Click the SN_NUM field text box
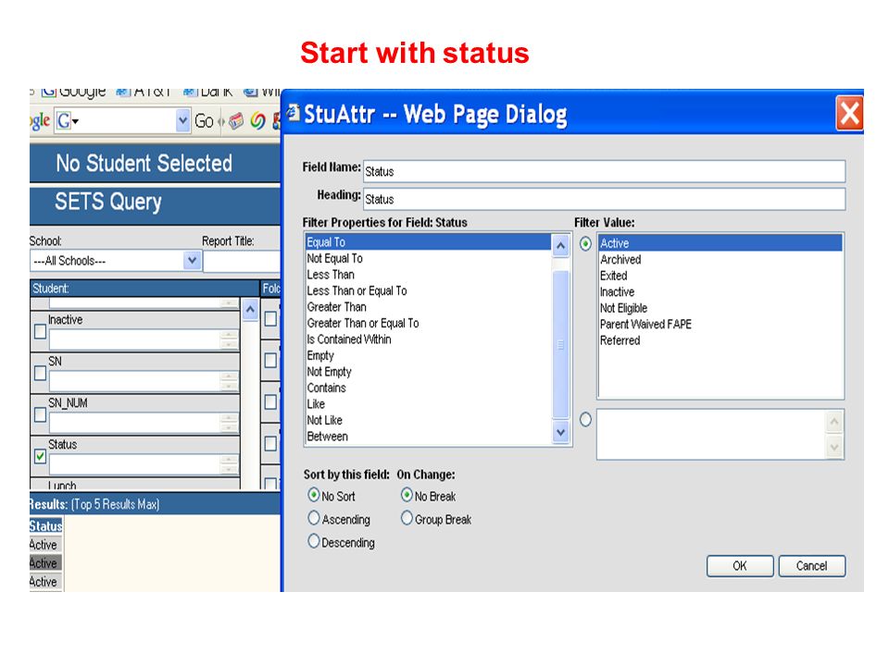 [135, 423]
